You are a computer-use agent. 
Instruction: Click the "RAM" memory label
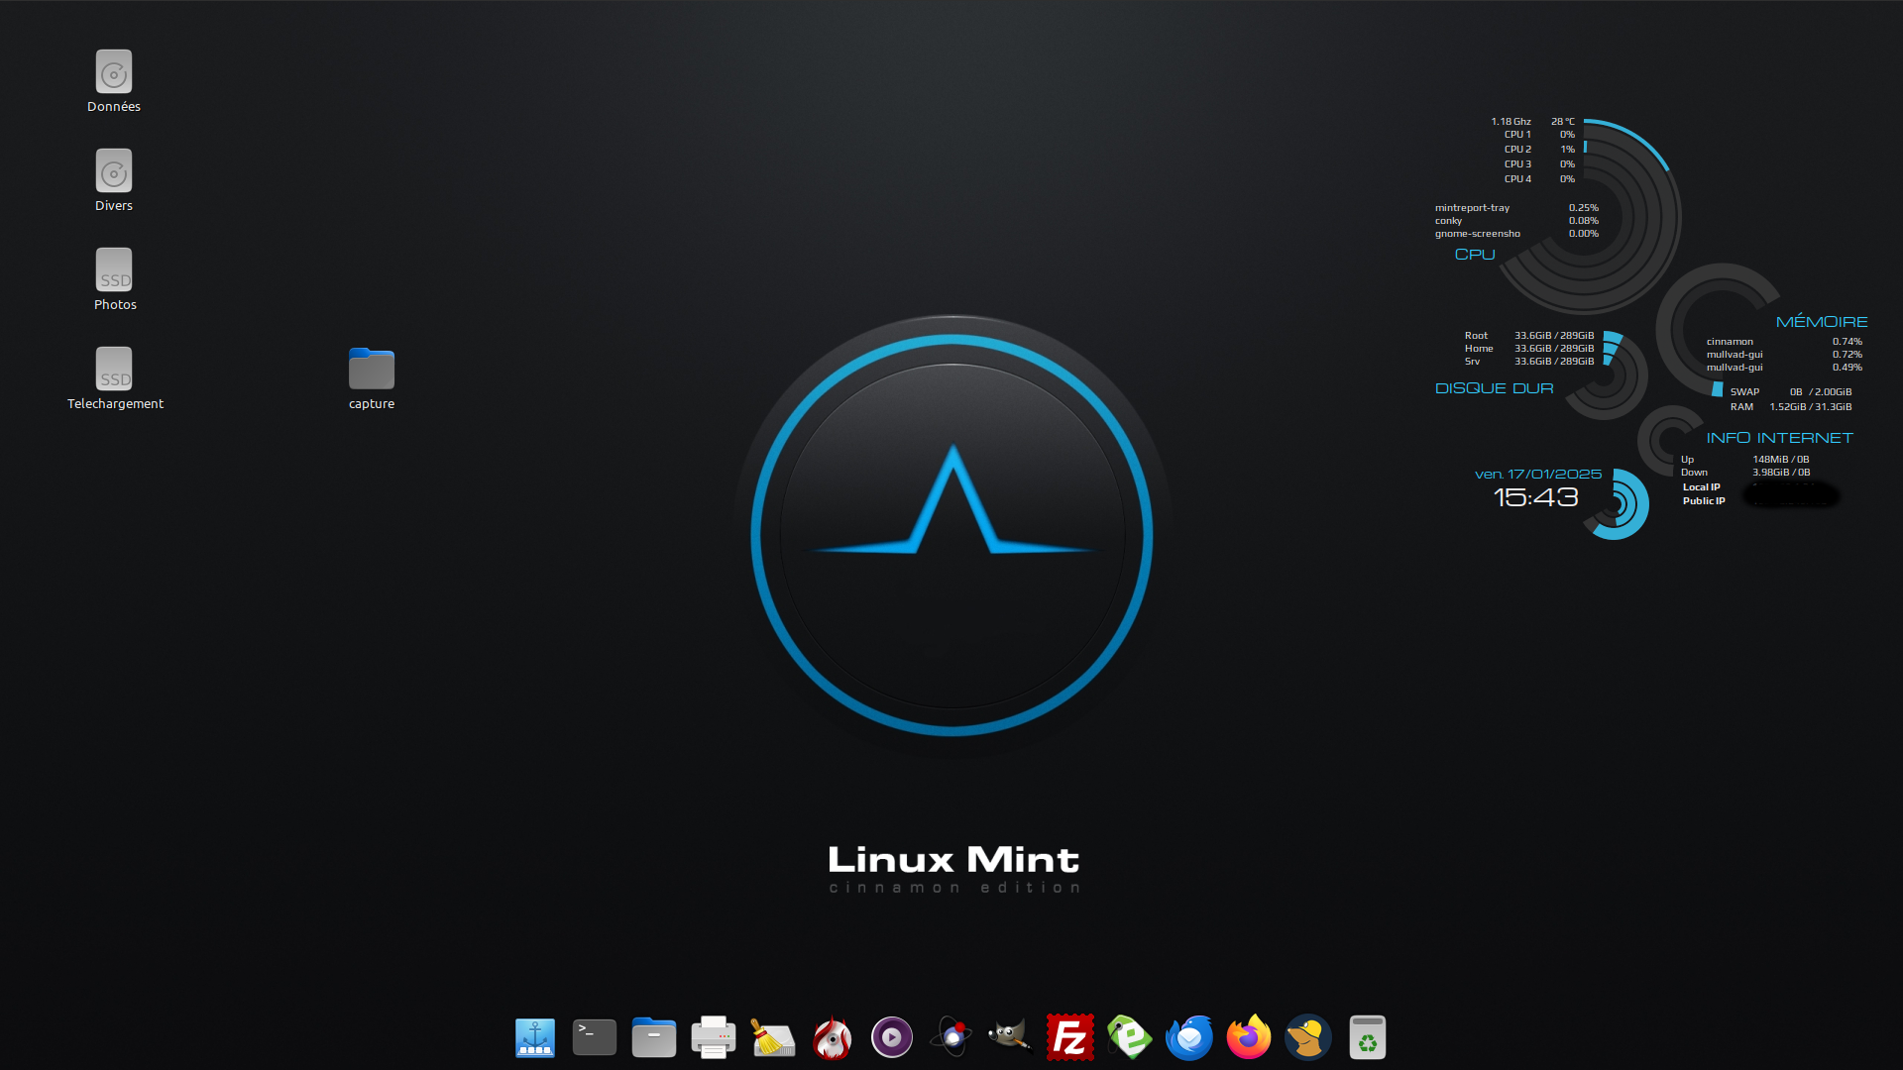(x=1741, y=407)
